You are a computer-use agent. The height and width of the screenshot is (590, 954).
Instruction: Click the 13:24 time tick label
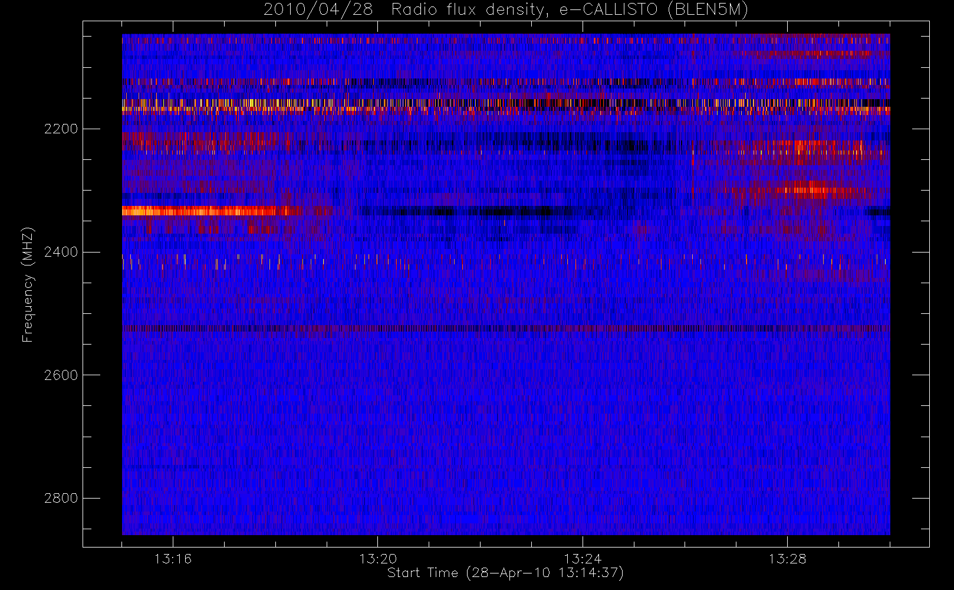pos(583,559)
